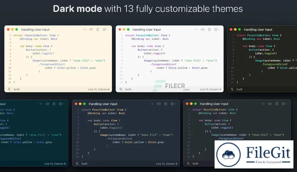
Task: Click language icon beside Swift in cream window
Action: [x=9, y=89]
